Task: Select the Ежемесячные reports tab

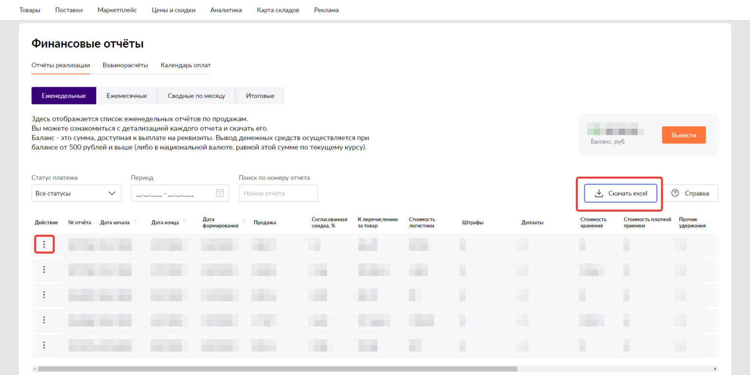Action: [x=127, y=96]
